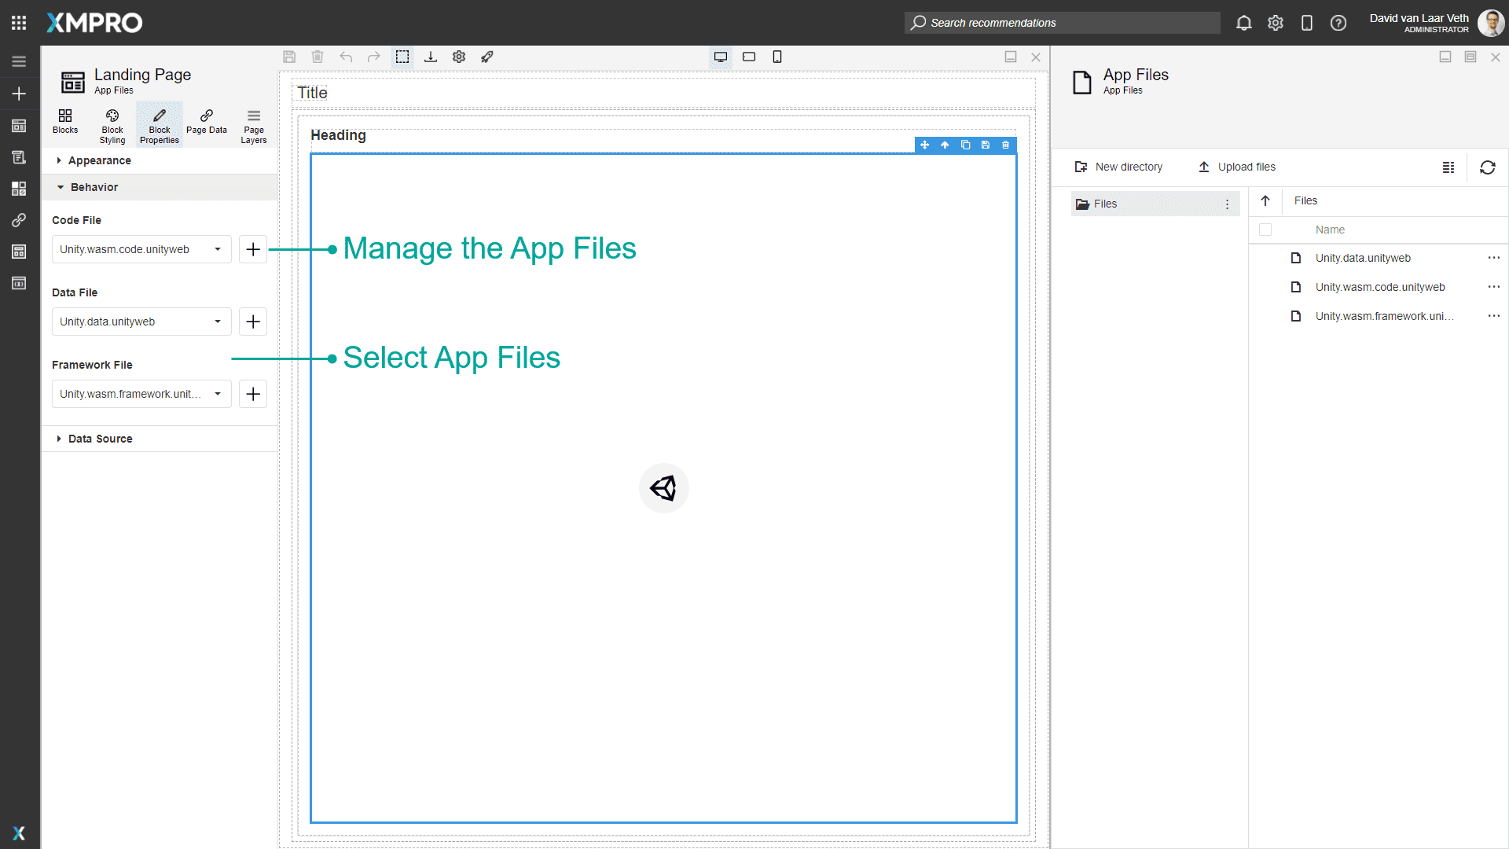Open the Data File dropdown
Image resolution: width=1509 pixels, height=849 pixels.
[218, 322]
